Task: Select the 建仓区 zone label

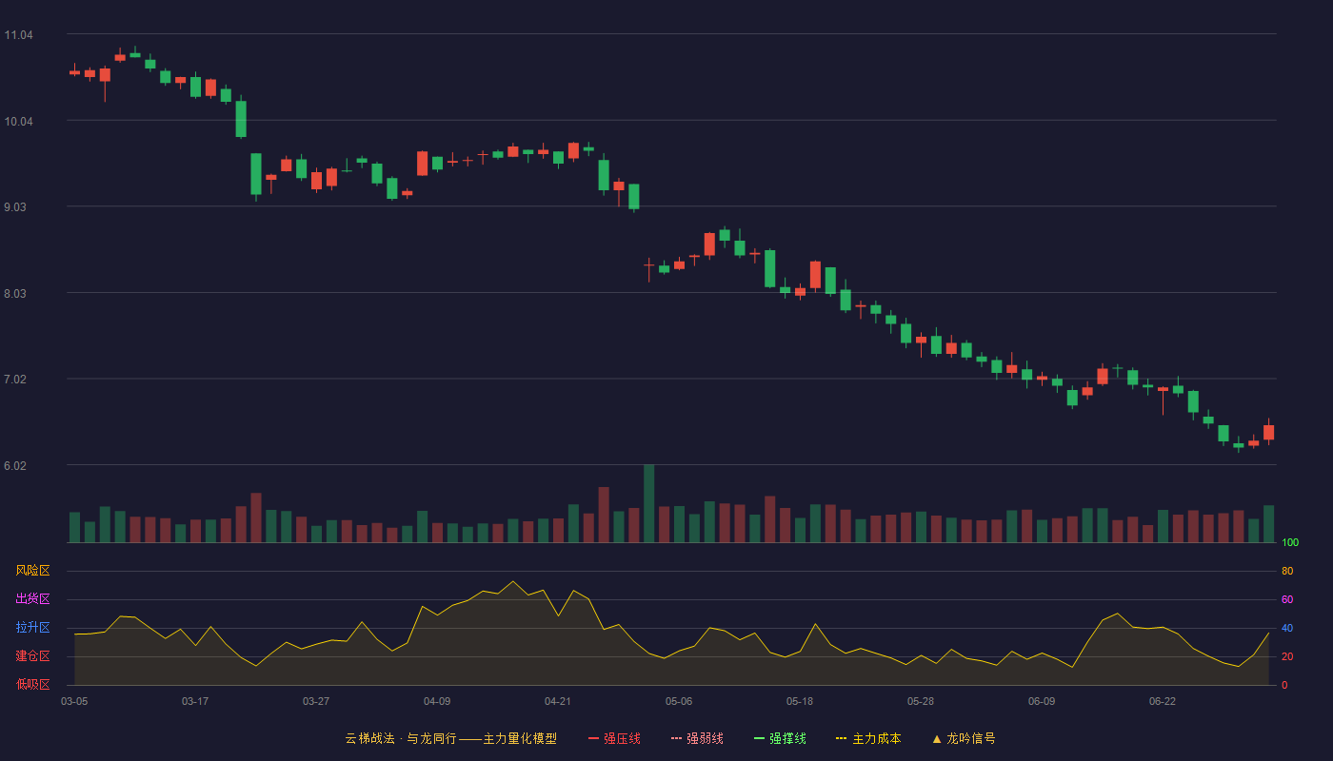Action: coord(32,656)
